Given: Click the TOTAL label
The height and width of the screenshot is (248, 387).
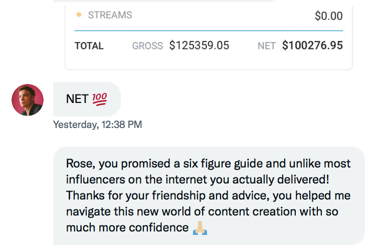Looking at the screenshot, I should [x=89, y=46].
